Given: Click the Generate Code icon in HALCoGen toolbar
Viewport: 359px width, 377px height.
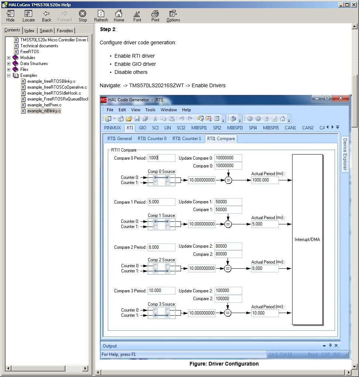Looking at the screenshot, I should coord(233,119).
